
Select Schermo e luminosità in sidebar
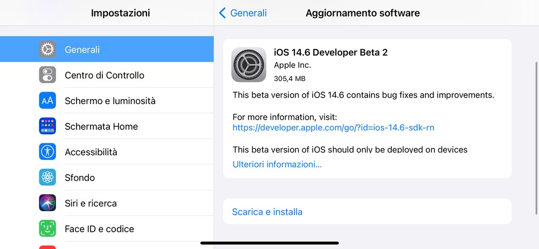[x=107, y=100]
